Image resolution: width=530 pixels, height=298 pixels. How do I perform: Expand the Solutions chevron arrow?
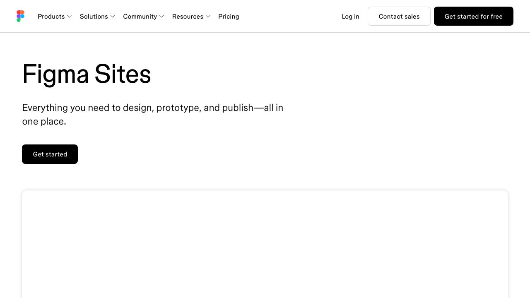coord(113,16)
